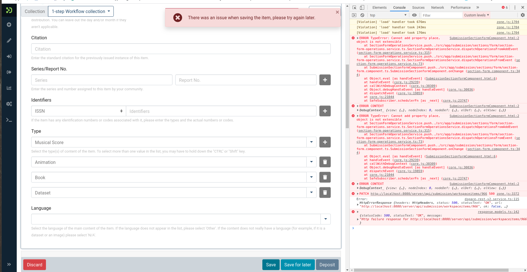Close the DevTools panel

pyautogui.click(x=523, y=8)
